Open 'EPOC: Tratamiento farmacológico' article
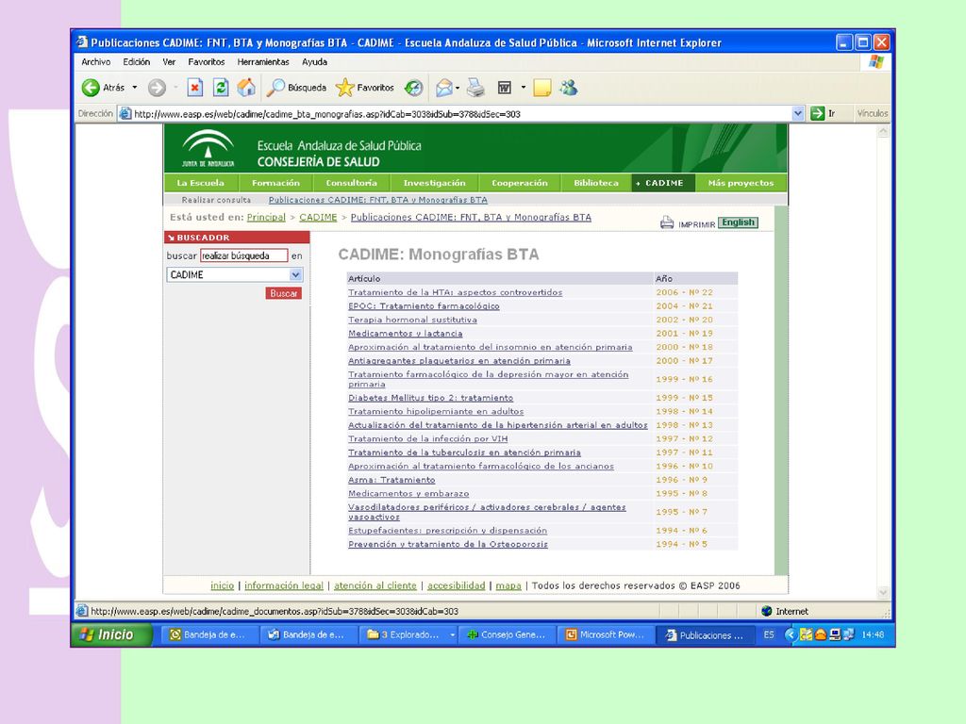The width and height of the screenshot is (966, 724). tap(424, 306)
